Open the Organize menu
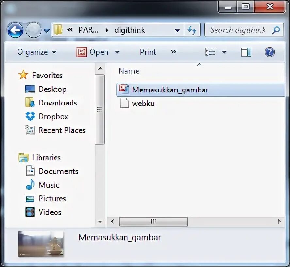290x267 pixels. (x=37, y=52)
